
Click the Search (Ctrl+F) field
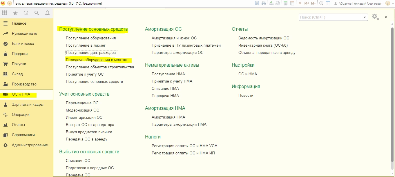(330, 17)
